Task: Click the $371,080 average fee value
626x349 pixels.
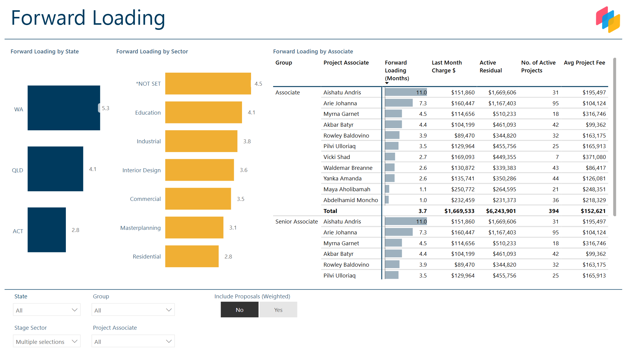Action: [x=594, y=157]
